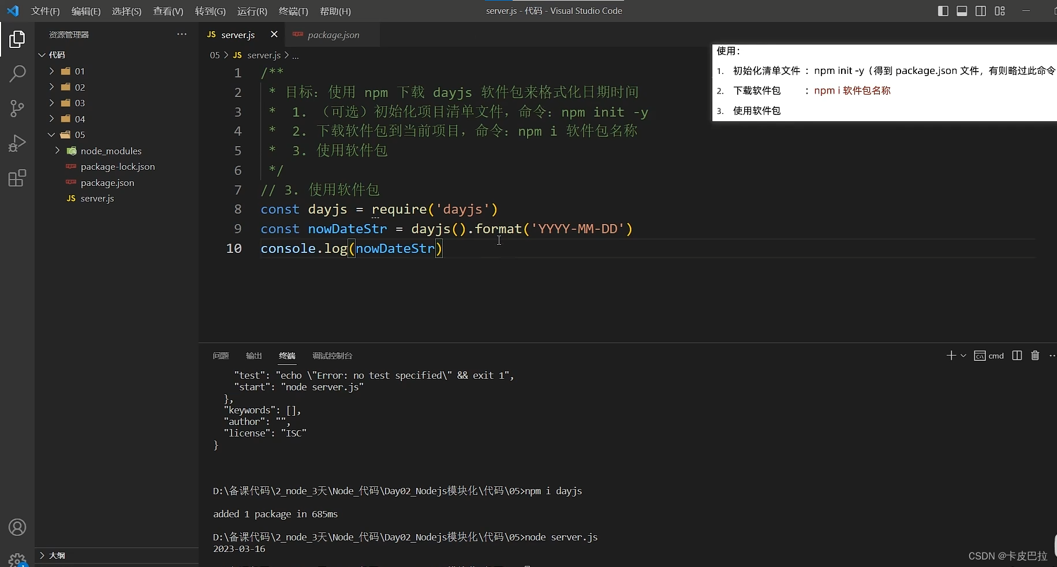
Task: Toggle primary side bar layout icon
Action: [x=943, y=11]
